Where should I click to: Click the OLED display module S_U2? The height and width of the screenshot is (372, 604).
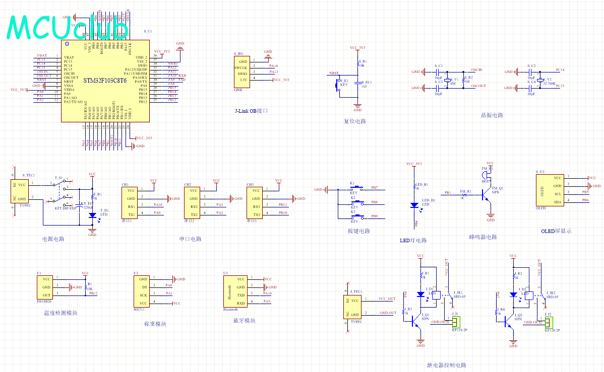tap(550, 190)
